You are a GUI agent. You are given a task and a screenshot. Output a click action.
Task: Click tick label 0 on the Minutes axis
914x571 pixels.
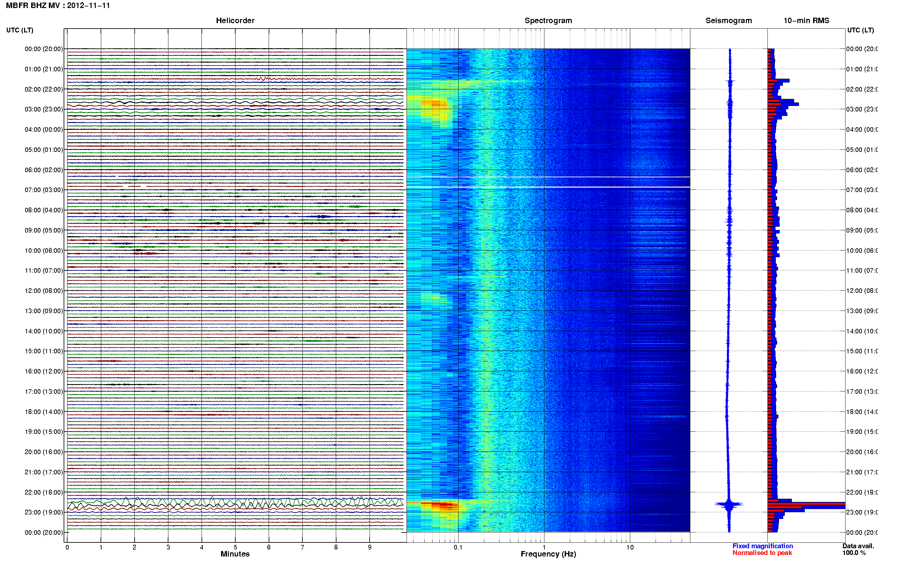pyautogui.click(x=67, y=547)
